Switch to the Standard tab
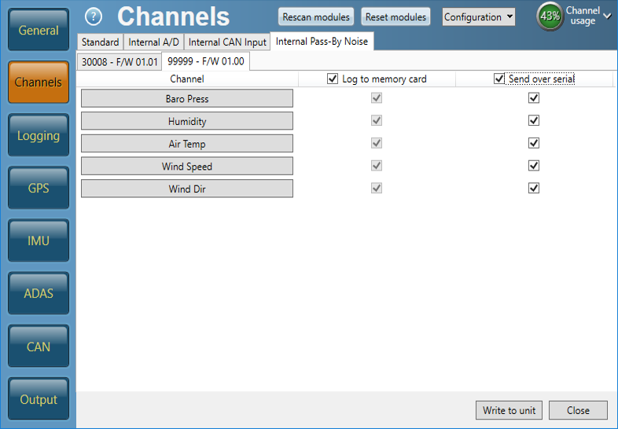This screenshot has width=618, height=429. click(x=100, y=42)
